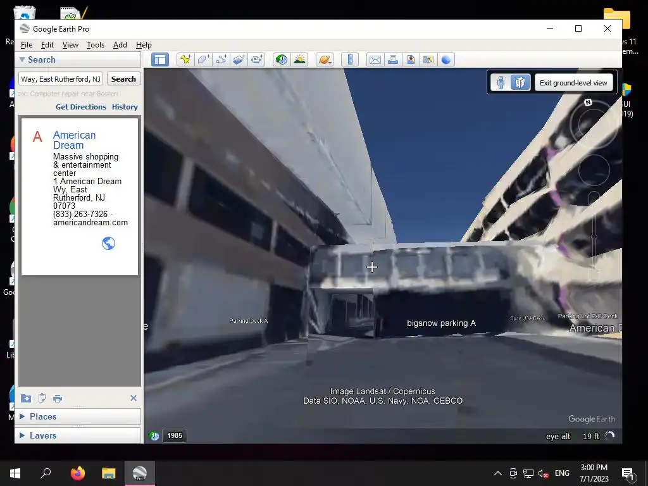Click the move joystick control
This screenshot has width=648, height=486.
pyautogui.click(x=594, y=170)
